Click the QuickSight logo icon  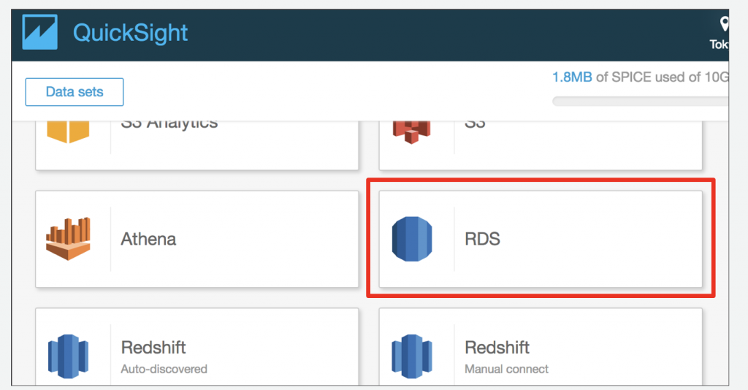click(39, 32)
